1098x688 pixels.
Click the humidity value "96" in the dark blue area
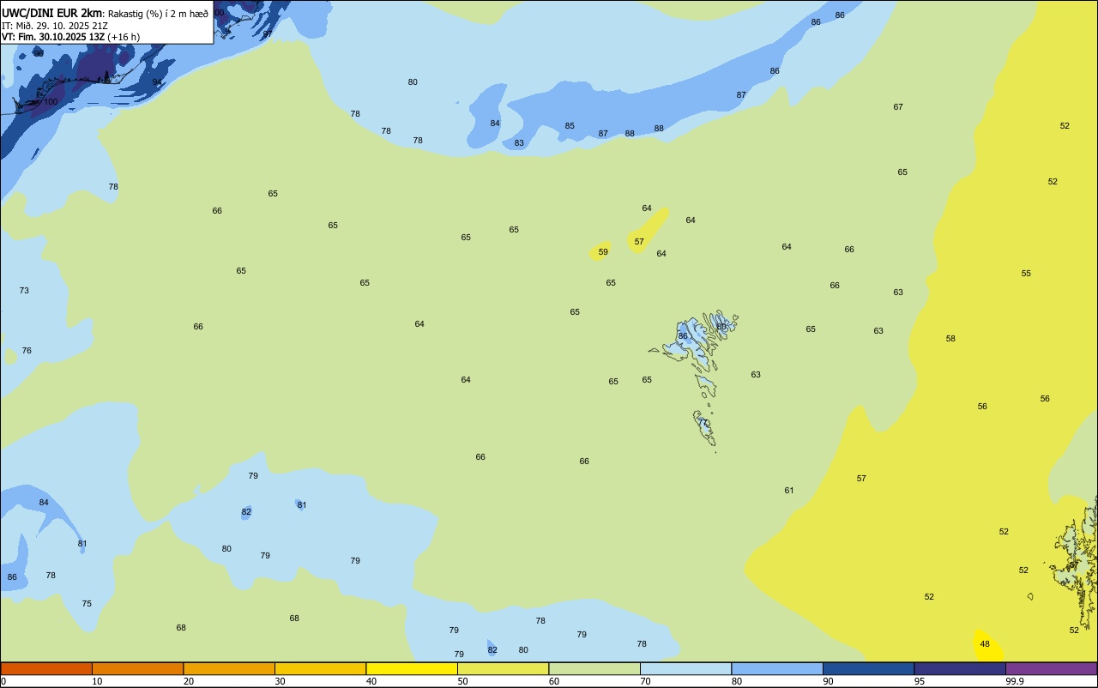(x=39, y=53)
